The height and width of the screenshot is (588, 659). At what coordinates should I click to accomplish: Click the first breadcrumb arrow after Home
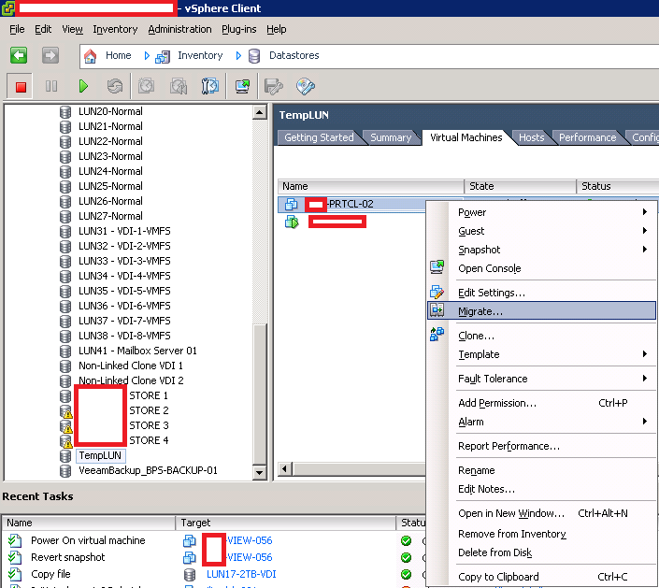tap(147, 55)
